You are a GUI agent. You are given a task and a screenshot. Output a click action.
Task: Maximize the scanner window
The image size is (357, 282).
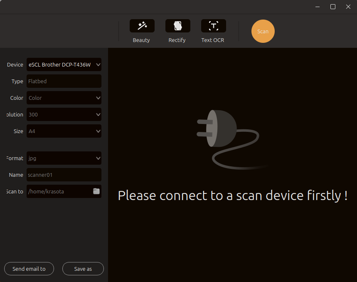[x=333, y=7]
